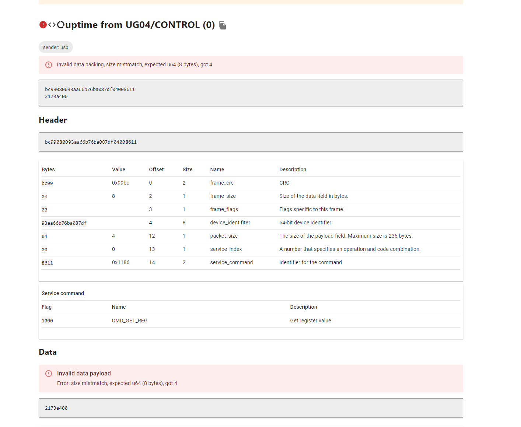Click the service_command field name
The image size is (521, 427).
231,262
